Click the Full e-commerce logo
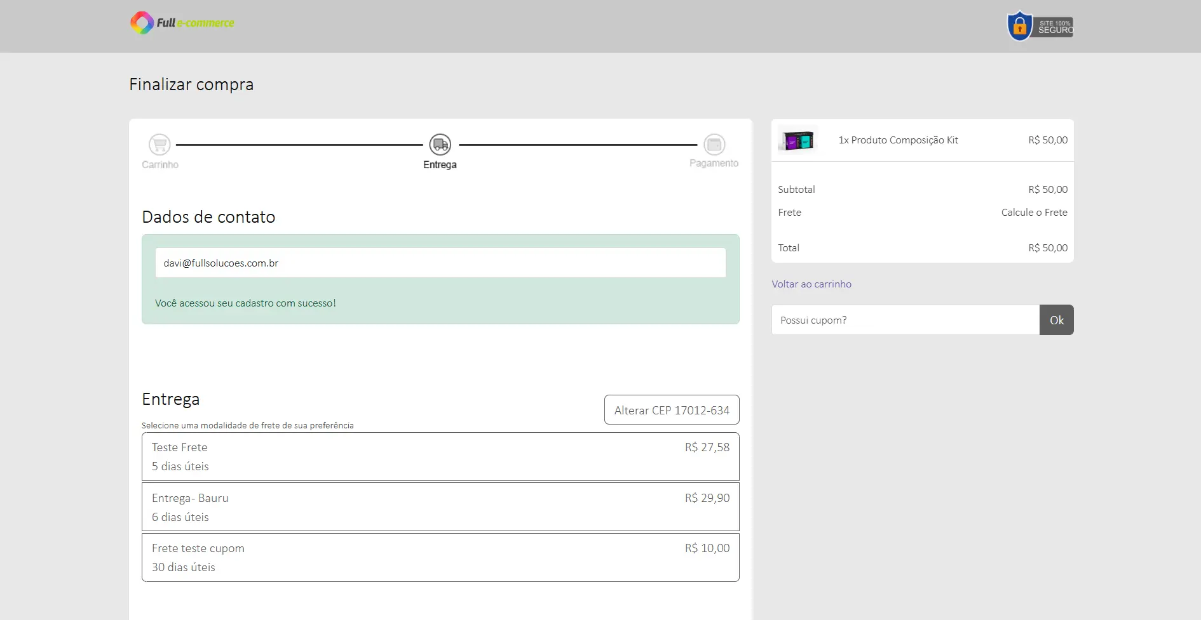 tap(182, 23)
